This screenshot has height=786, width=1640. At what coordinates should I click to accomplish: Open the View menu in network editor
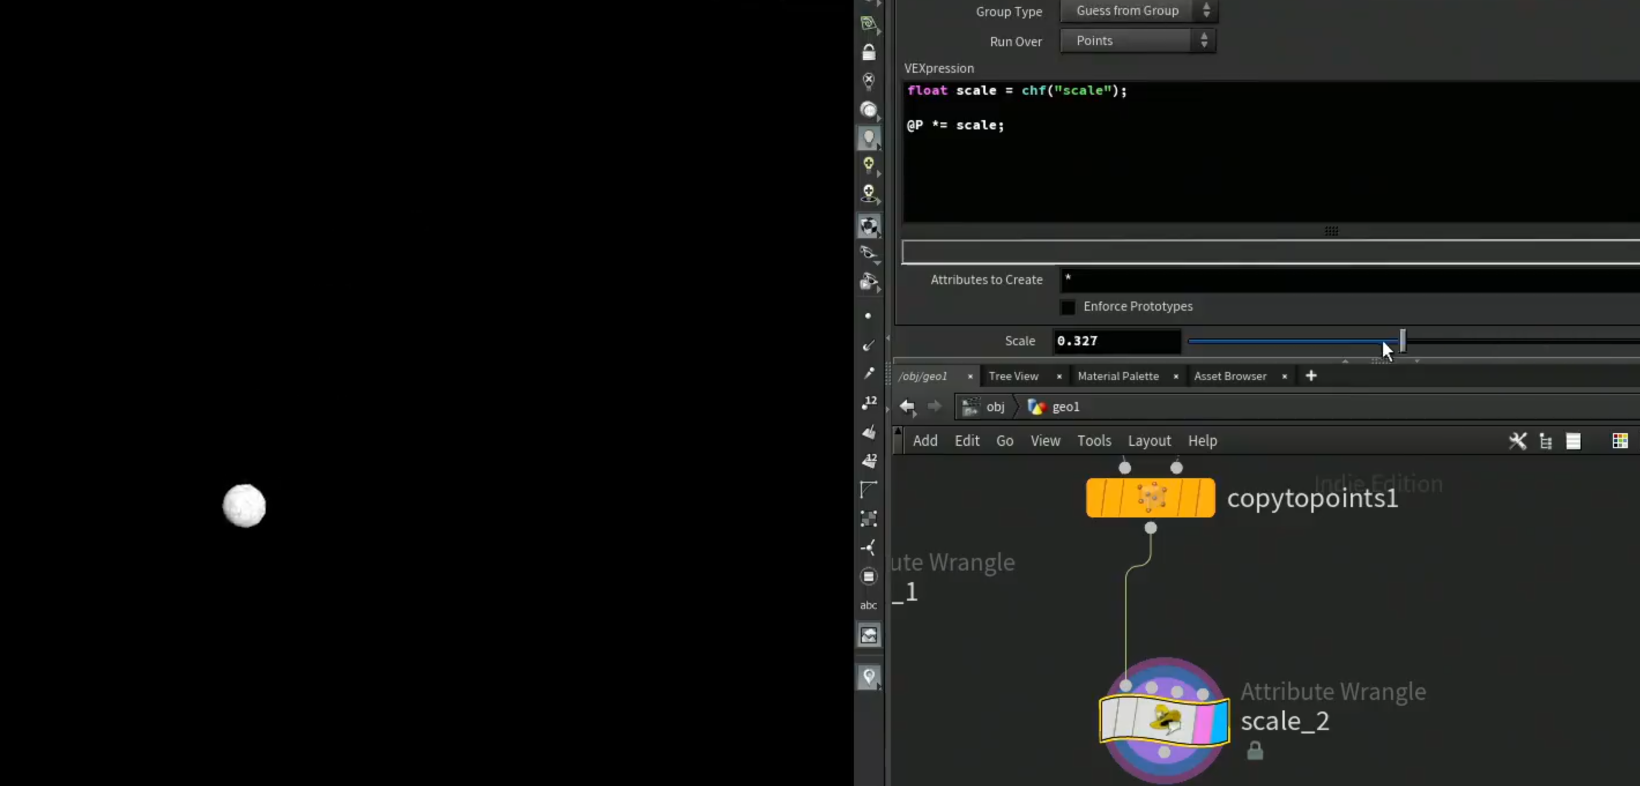[x=1046, y=441]
